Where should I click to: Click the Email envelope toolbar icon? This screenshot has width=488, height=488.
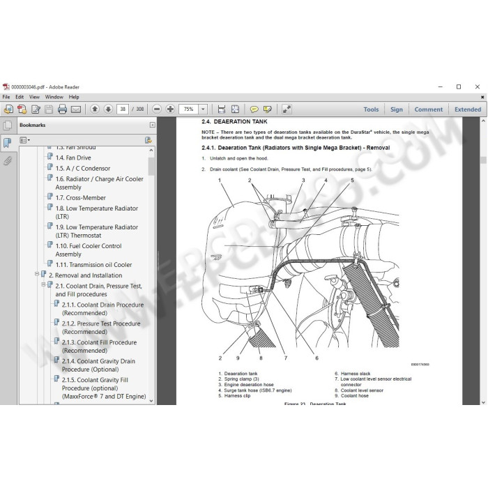[x=76, y=109]
